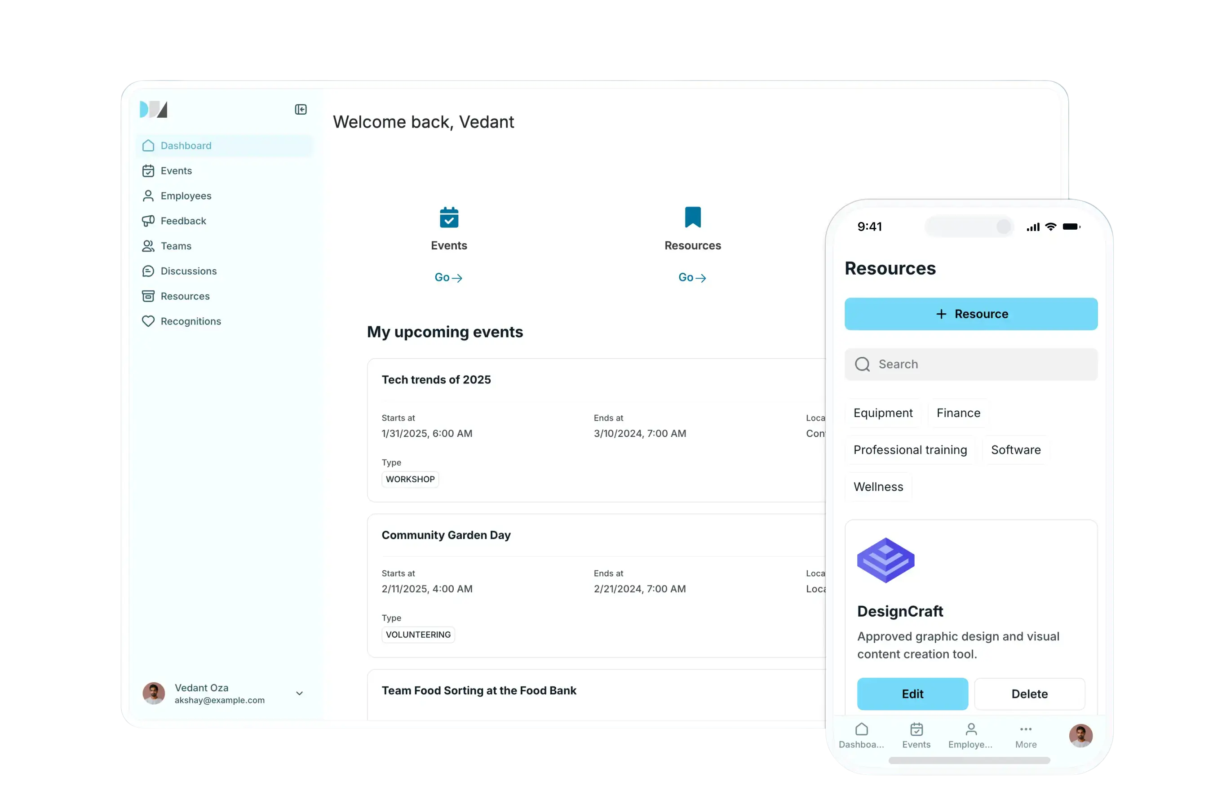This screenshot has width=1213, height=809.
Task: Select Employees in the sidebar navigation
Action: 186,196
